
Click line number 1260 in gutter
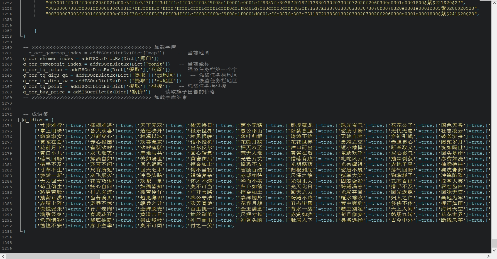coord(7,47)
